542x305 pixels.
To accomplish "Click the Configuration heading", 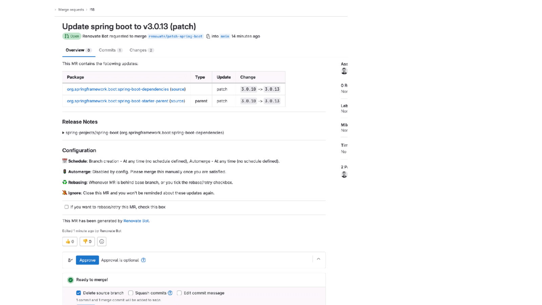I will coord(79,150).
